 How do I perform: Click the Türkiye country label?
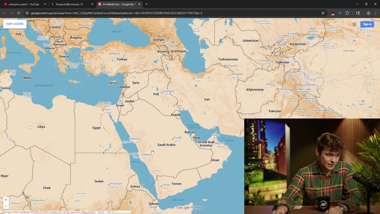click(x=122, y=59)
